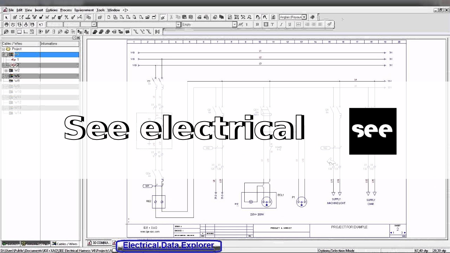Open the Window menu
Screen dimensions: 450x253
coord(114,10)
